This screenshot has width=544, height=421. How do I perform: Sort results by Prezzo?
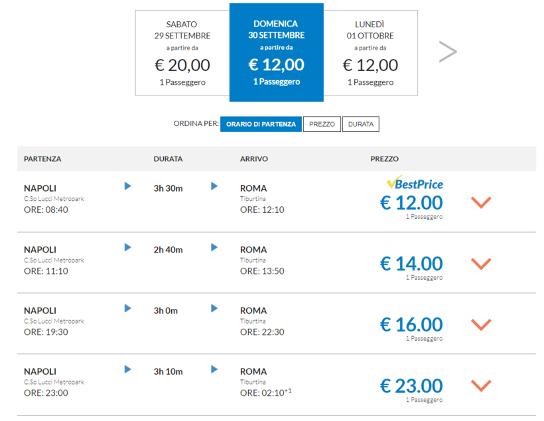(x=322, y=124)
